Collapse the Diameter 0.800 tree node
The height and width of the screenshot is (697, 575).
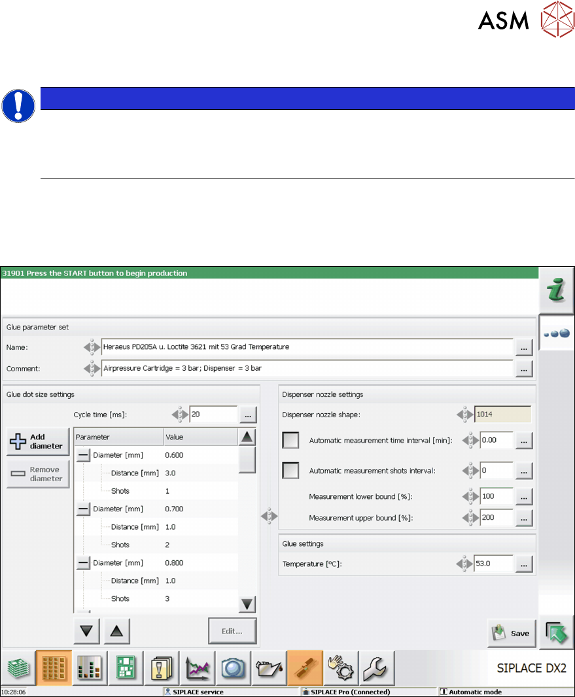pos(83,563)
